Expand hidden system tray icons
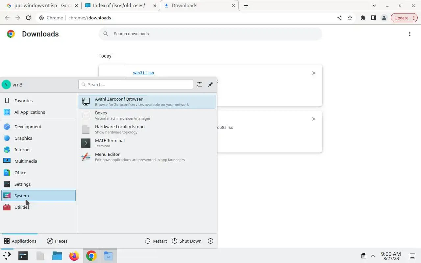The width and height of the screenshot is (421, 263). click(373, 256)
